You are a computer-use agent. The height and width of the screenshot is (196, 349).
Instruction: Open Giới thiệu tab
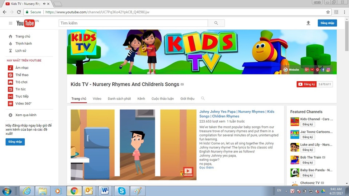coord(188,99)
